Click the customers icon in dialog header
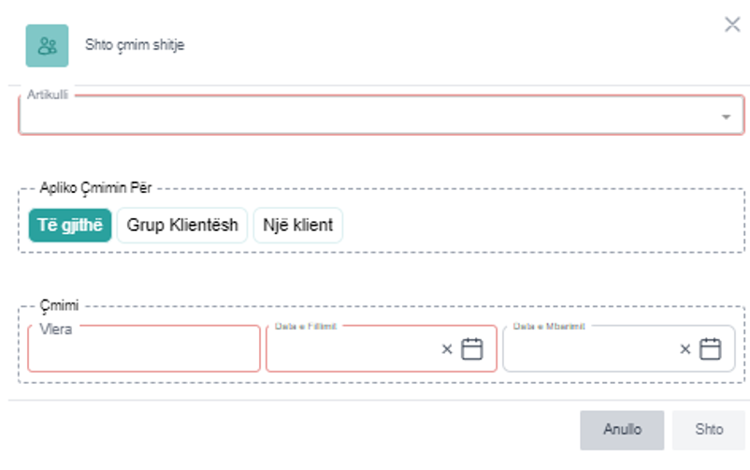750x470 pixels. click(x=47, y=45)
